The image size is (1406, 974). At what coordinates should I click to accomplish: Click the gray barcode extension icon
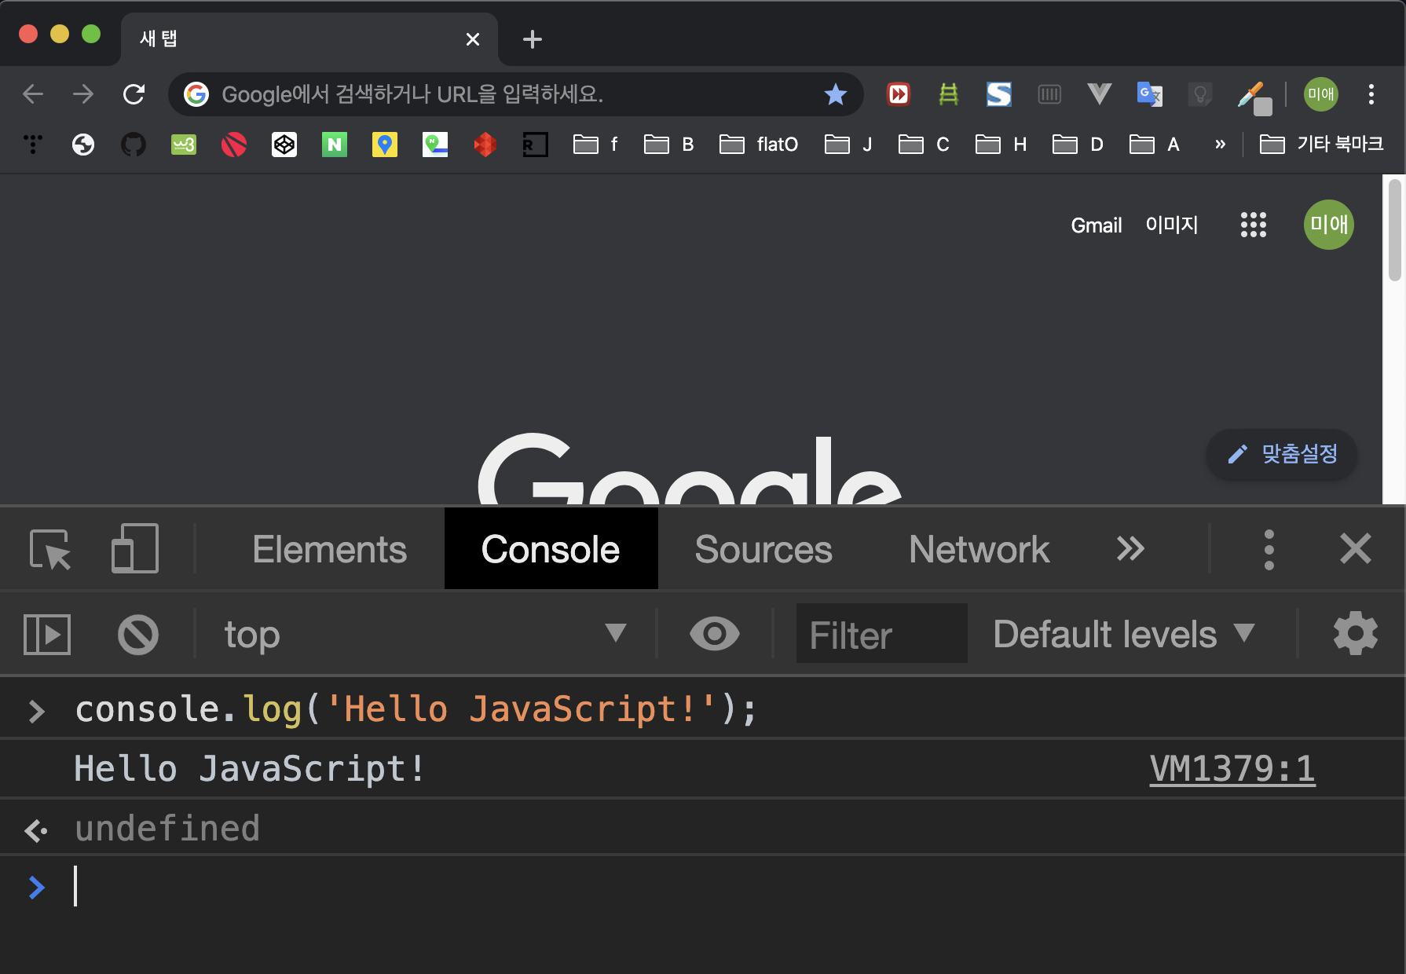(1049, 94)
